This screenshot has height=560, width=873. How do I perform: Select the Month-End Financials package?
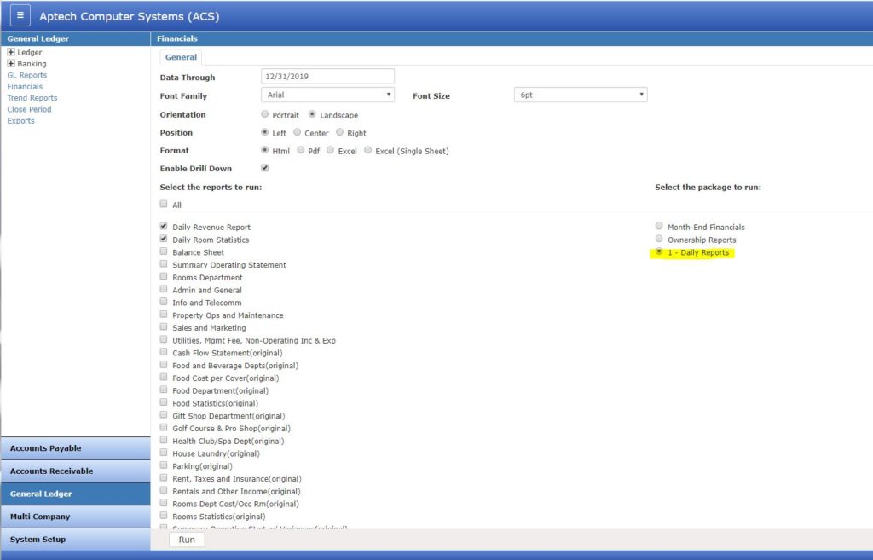pyautogui.click(x=659, y=226)
